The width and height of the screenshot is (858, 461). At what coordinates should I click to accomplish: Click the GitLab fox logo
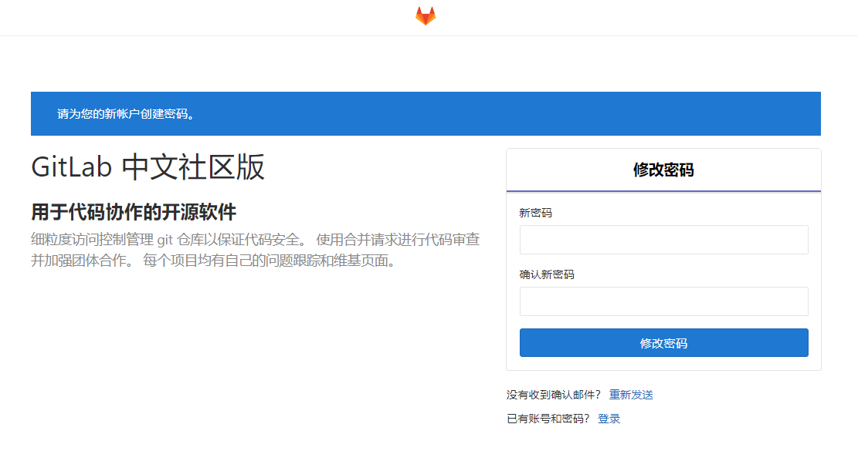coord(426,16)
